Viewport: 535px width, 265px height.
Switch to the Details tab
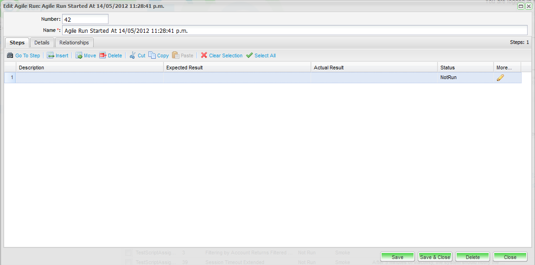tap(42, 43)
